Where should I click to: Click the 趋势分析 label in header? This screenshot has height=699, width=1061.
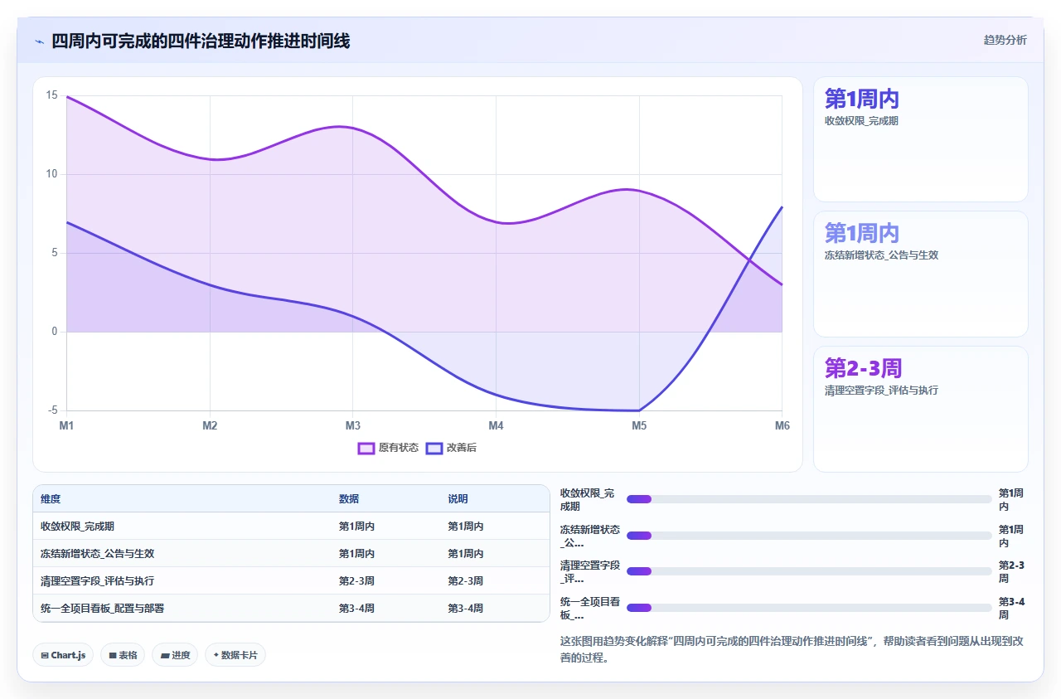click(1005, 40)
